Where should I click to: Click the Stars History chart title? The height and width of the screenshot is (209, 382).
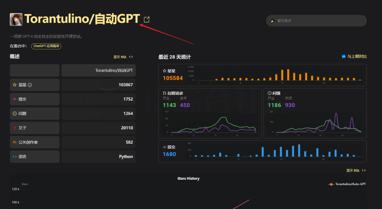click(188, 178)
